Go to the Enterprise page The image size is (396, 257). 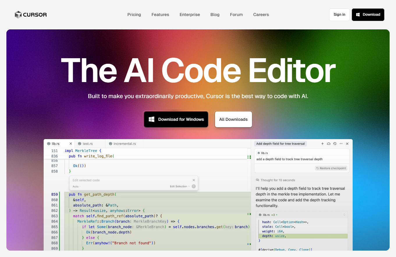(x=190, y=15)
